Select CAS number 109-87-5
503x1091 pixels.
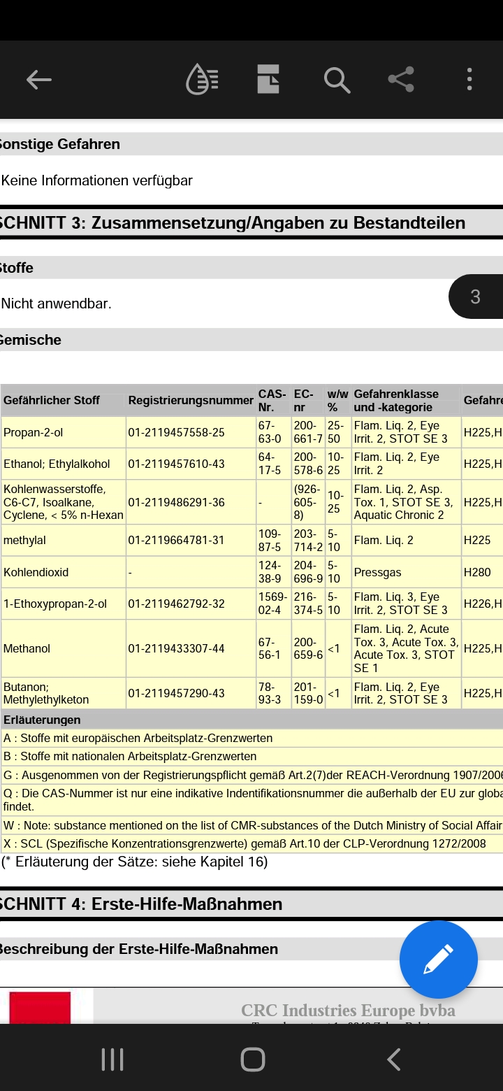[270, 540]
